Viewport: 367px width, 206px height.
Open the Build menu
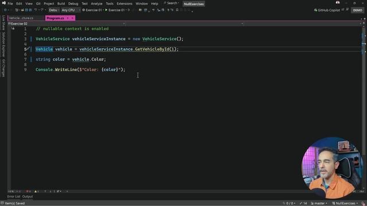point(61,3)
